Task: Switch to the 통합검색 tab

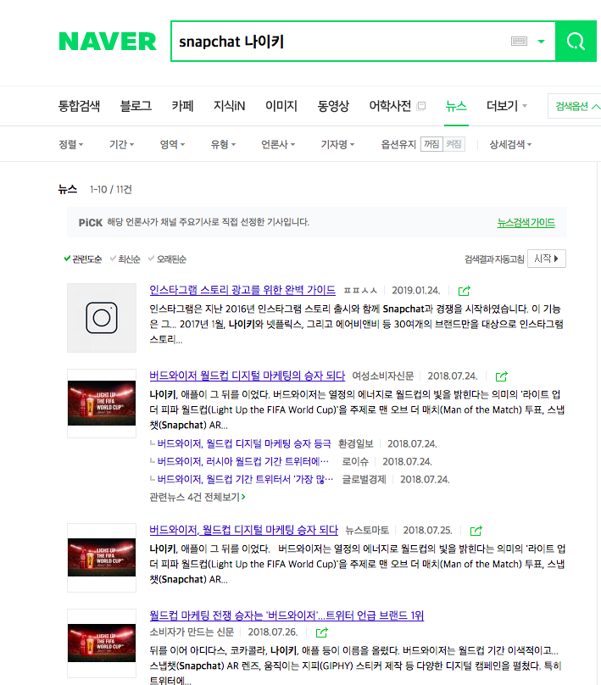Action: pyautogui.click(x=79, y=106)
